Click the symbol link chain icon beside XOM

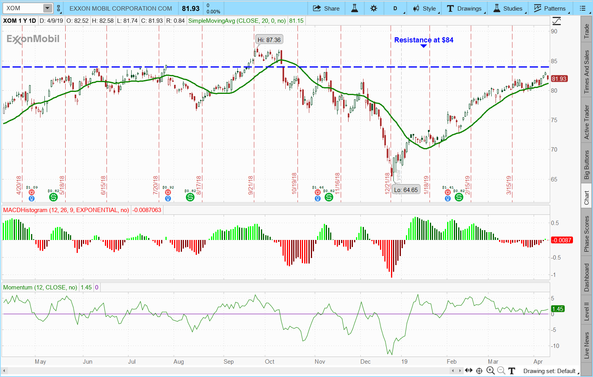tap(59, 8)
